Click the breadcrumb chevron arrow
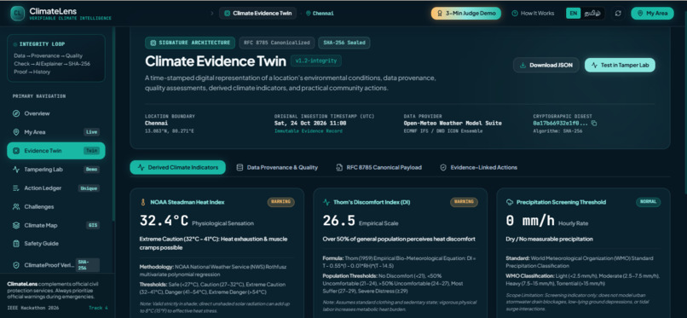The height and width of the screenshot is (318, 687). coord(212,13)
